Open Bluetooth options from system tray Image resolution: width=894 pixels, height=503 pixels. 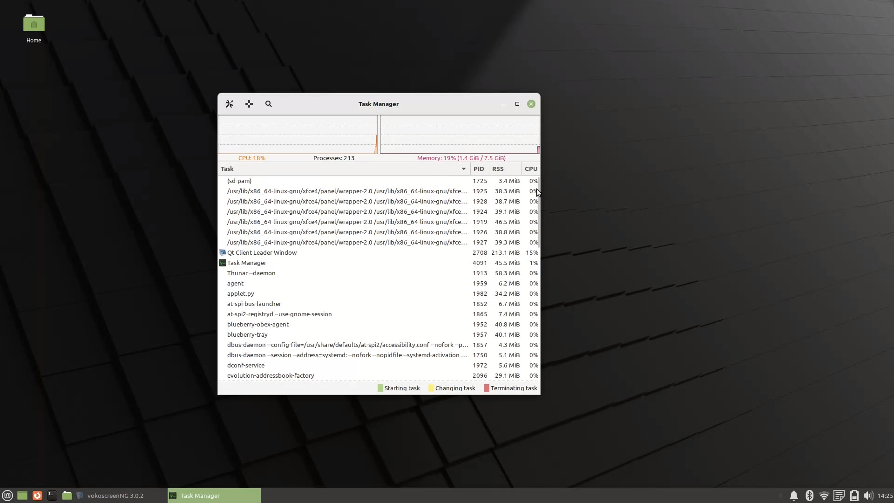click(809, 496)
